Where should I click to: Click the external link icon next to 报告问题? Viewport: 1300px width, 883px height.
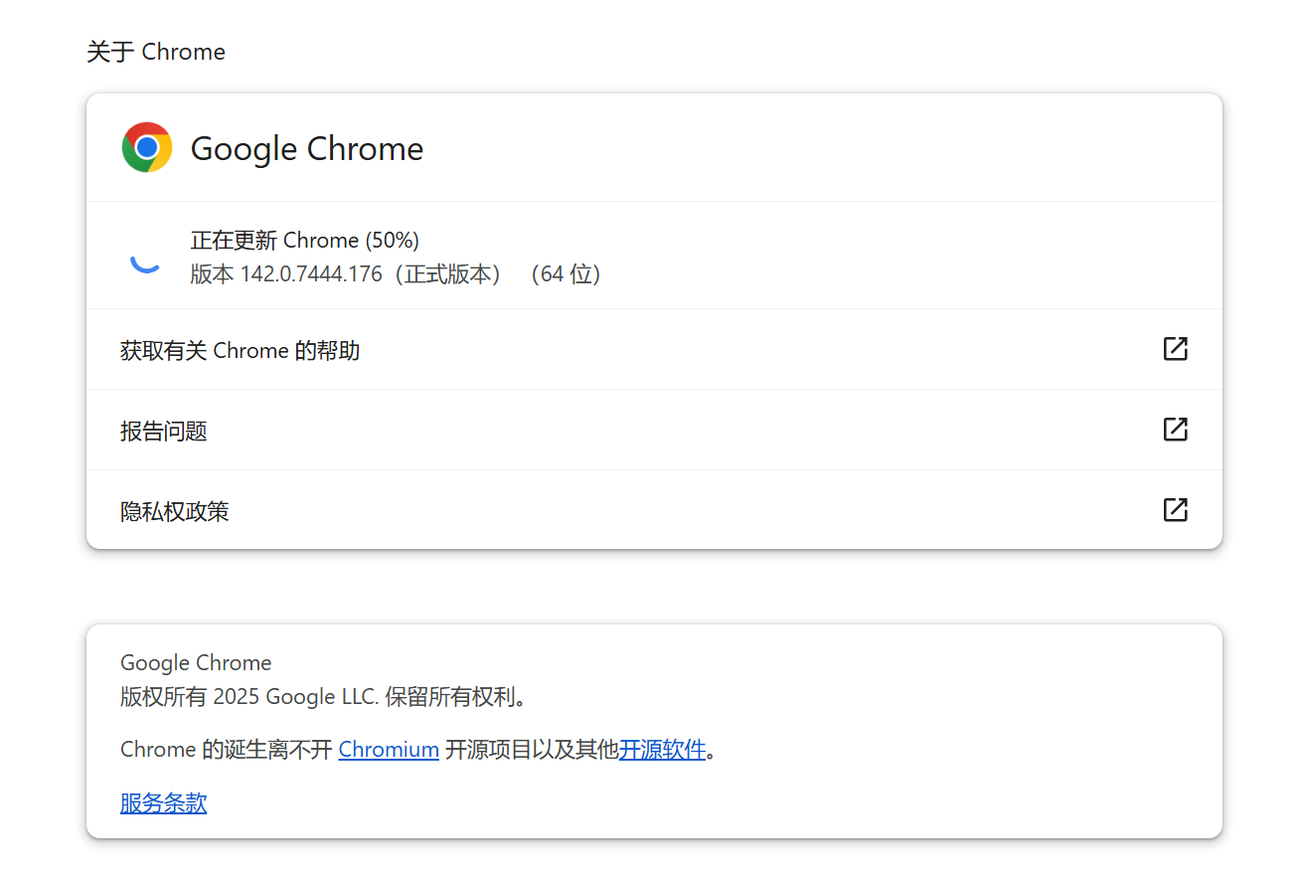click(x=1175, y=430)
